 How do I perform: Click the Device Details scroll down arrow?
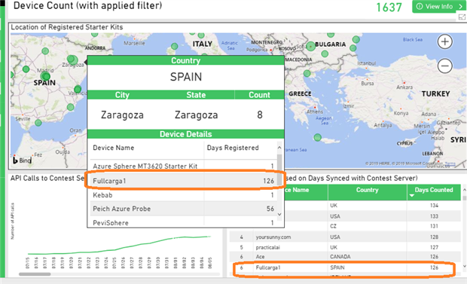(279, 214)
